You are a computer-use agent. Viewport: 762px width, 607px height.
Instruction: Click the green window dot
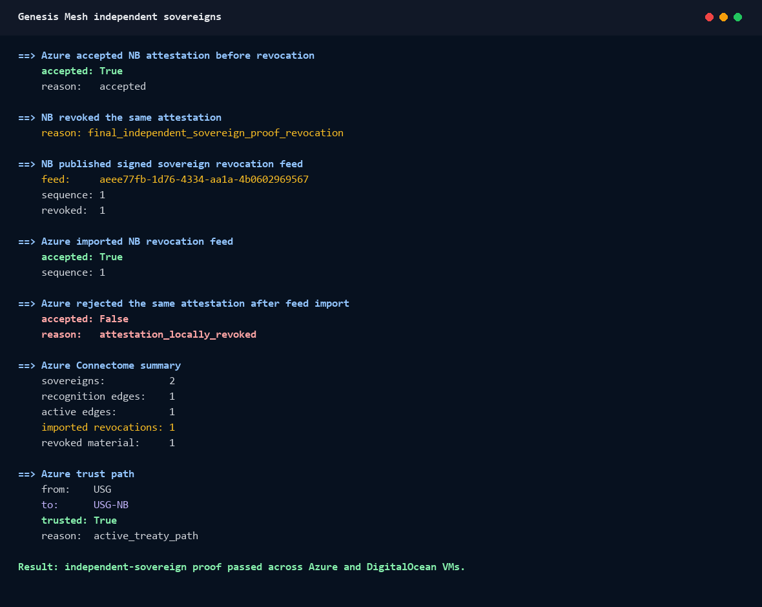pos(737,17)
